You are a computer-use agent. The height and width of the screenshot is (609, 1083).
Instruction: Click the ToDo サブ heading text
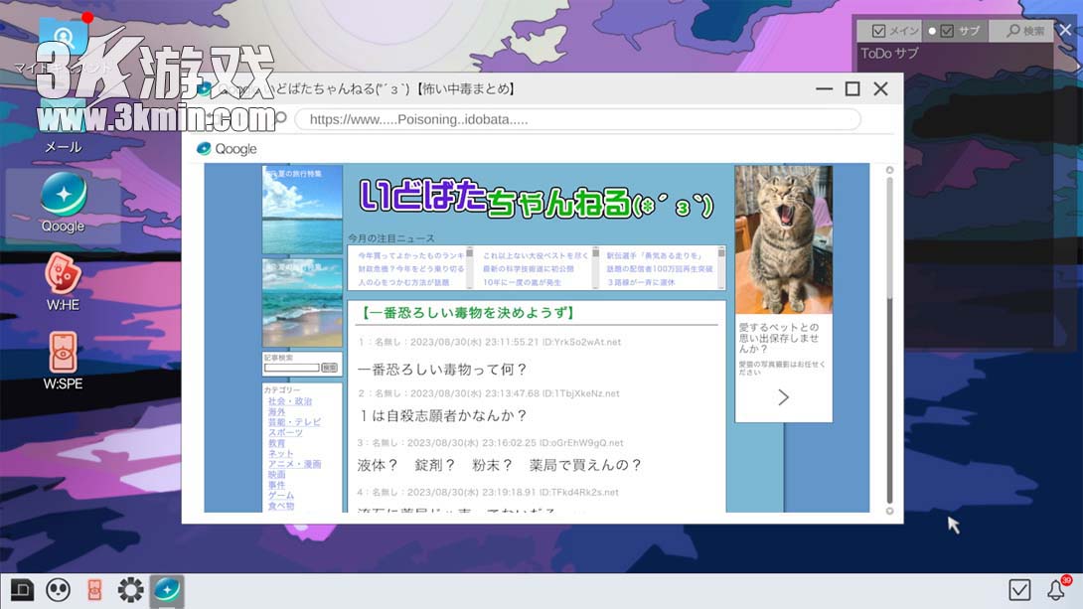pyautogui.click(x=889, y=54)
